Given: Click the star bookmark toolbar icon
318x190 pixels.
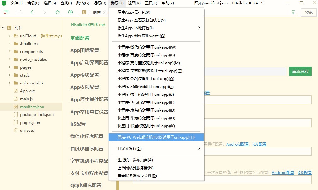Looking at the screenshot, I should coord(57,12).
